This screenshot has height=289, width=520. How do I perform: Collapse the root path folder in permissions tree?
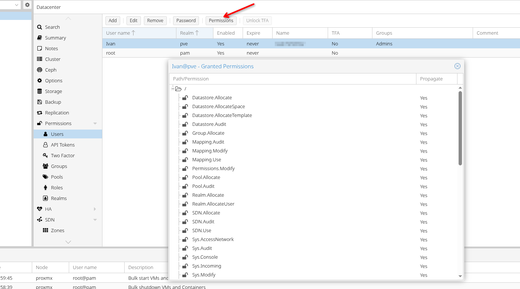coord(173,89)
